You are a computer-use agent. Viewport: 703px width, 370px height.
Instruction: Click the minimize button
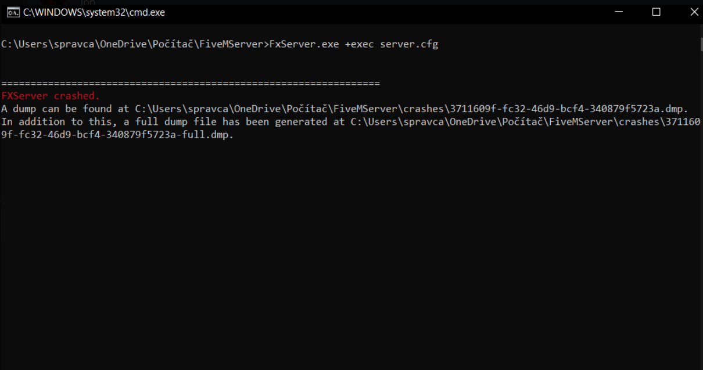pyautogui.click(x=618, y=12)
